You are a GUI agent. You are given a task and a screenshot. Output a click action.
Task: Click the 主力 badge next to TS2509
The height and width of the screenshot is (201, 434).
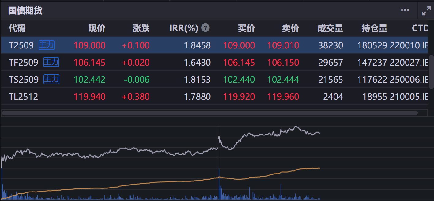51,80
